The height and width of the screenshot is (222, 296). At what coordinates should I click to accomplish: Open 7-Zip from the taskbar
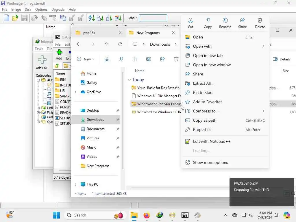pyautogui.click(x=185, y=215)
